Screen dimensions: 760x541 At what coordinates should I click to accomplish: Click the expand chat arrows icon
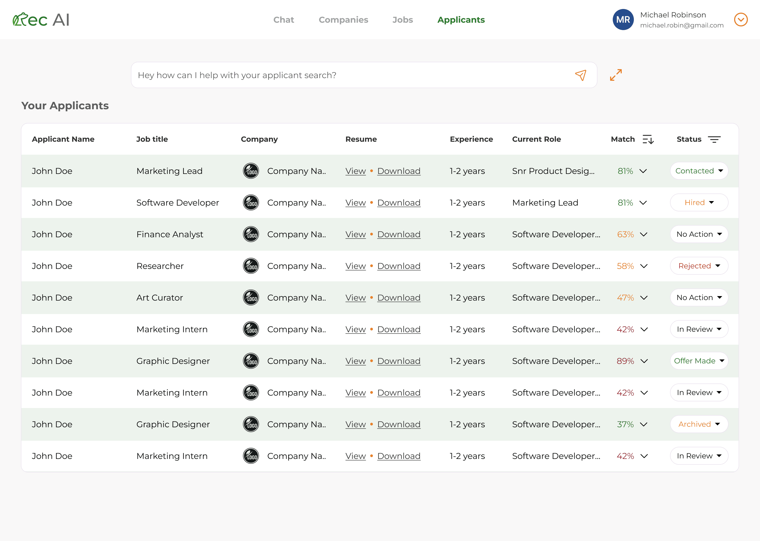click(x=616, y=75)
